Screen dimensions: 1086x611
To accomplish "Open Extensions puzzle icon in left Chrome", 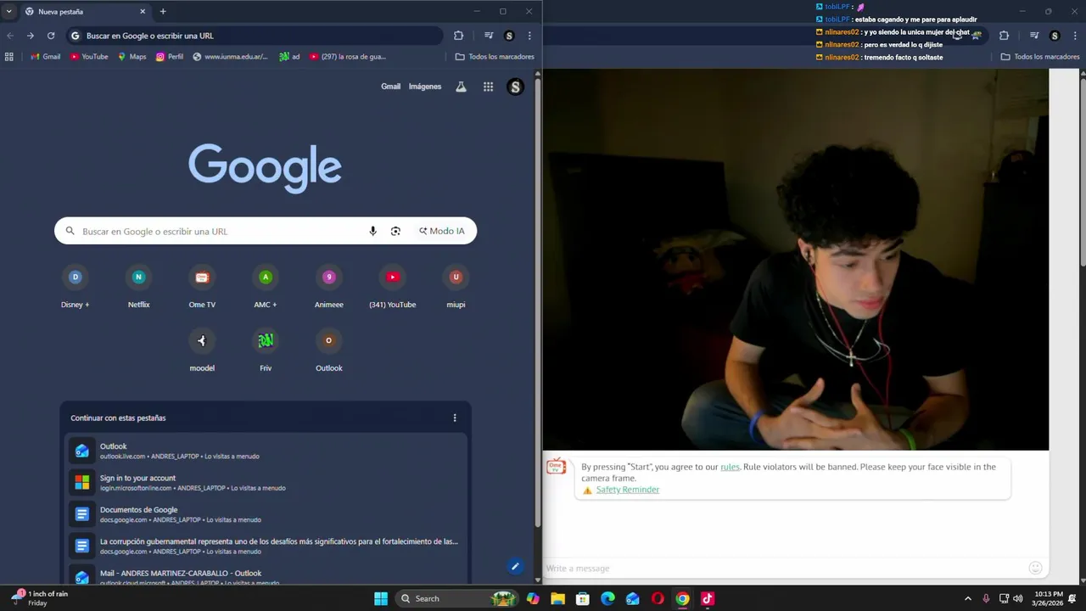I will pos(459,36).
